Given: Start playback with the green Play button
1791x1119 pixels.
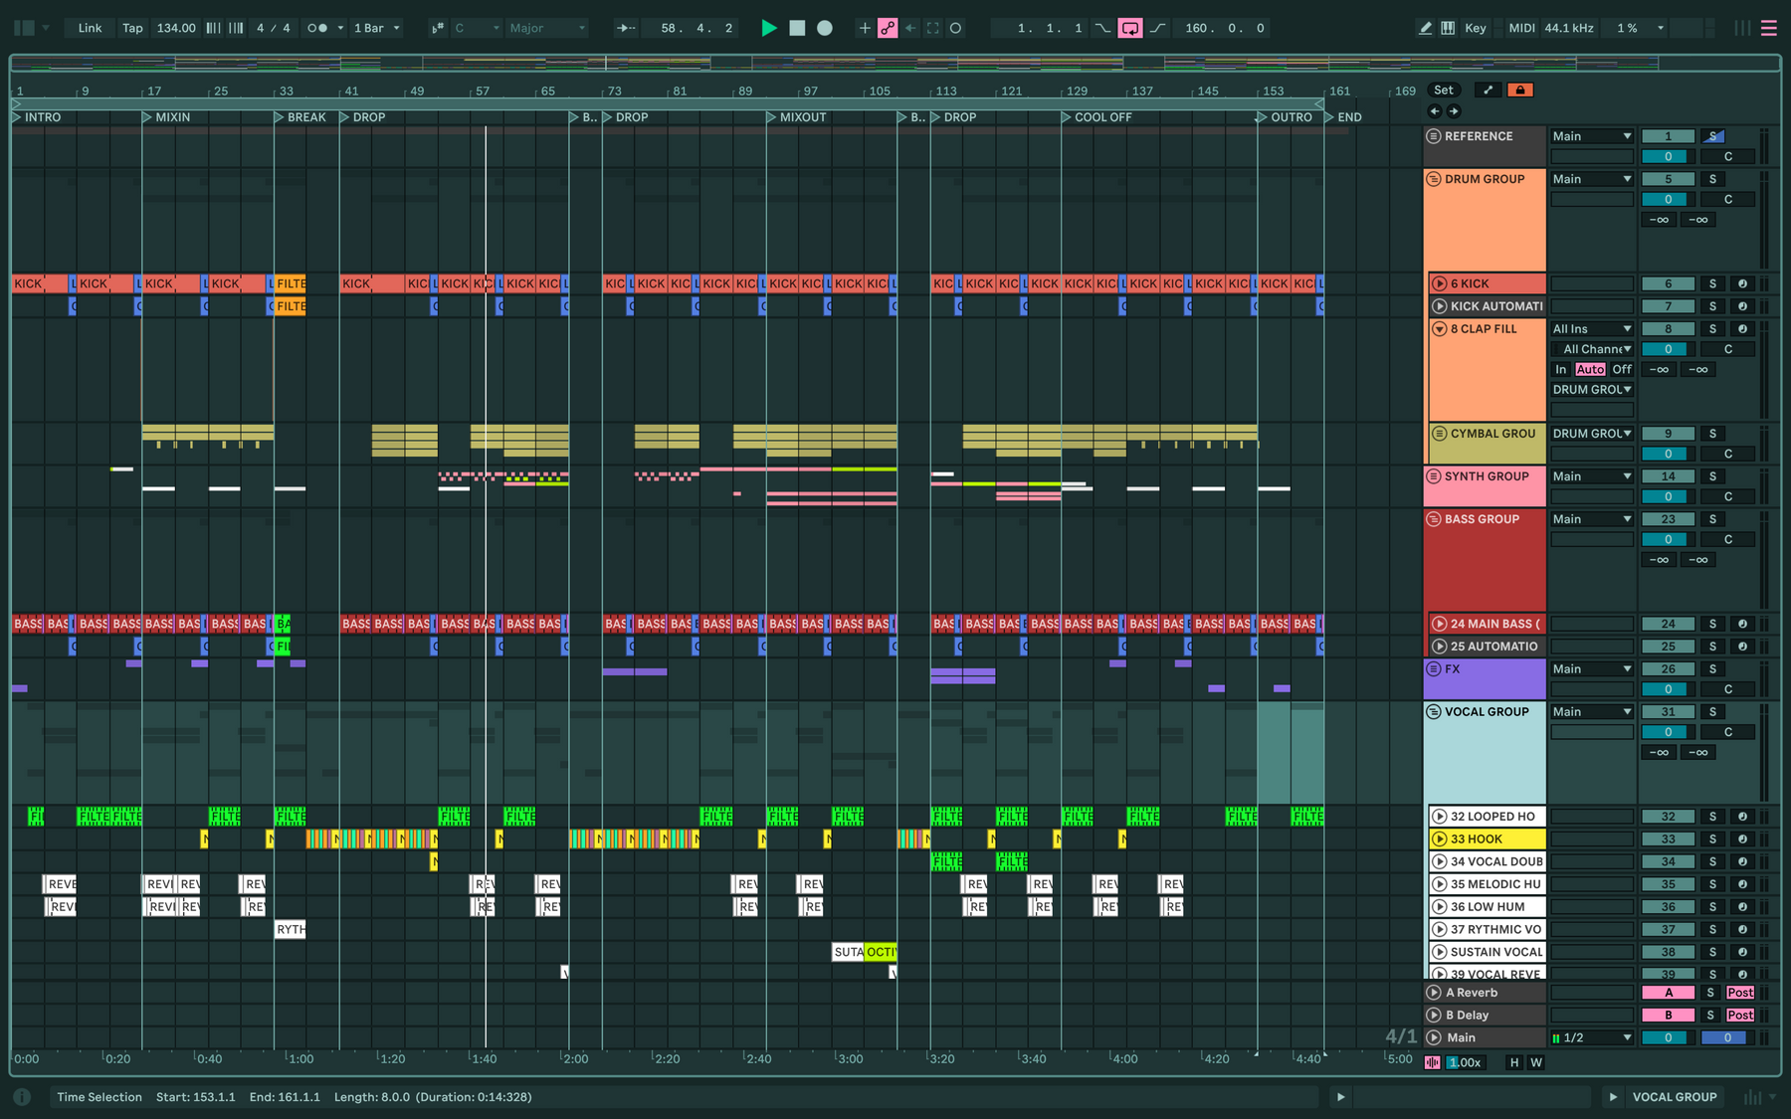Looking at the screenshot, I should pyautogui.click(x=768, y=28).
